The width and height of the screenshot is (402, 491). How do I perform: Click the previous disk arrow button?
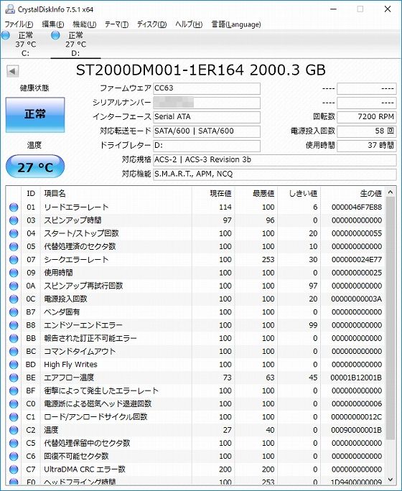12,71
